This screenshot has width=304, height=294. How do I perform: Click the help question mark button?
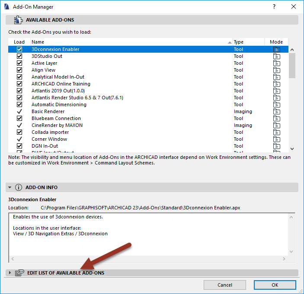coord(274,6)
